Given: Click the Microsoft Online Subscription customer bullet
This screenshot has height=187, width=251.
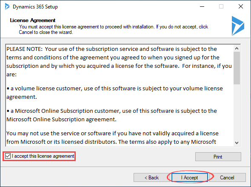Looking at the screenshot, I should click(112, 115).
